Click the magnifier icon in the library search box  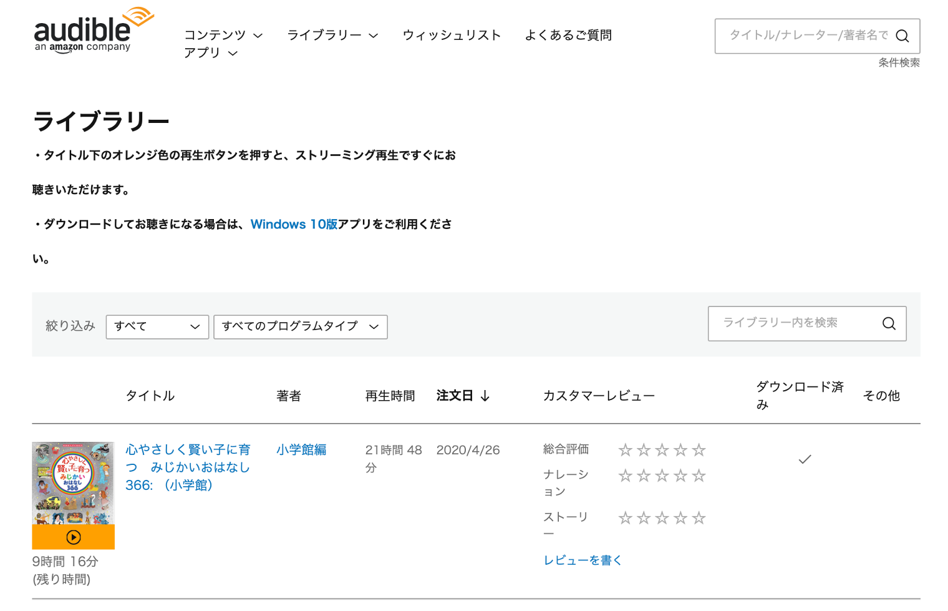(888, 323)
